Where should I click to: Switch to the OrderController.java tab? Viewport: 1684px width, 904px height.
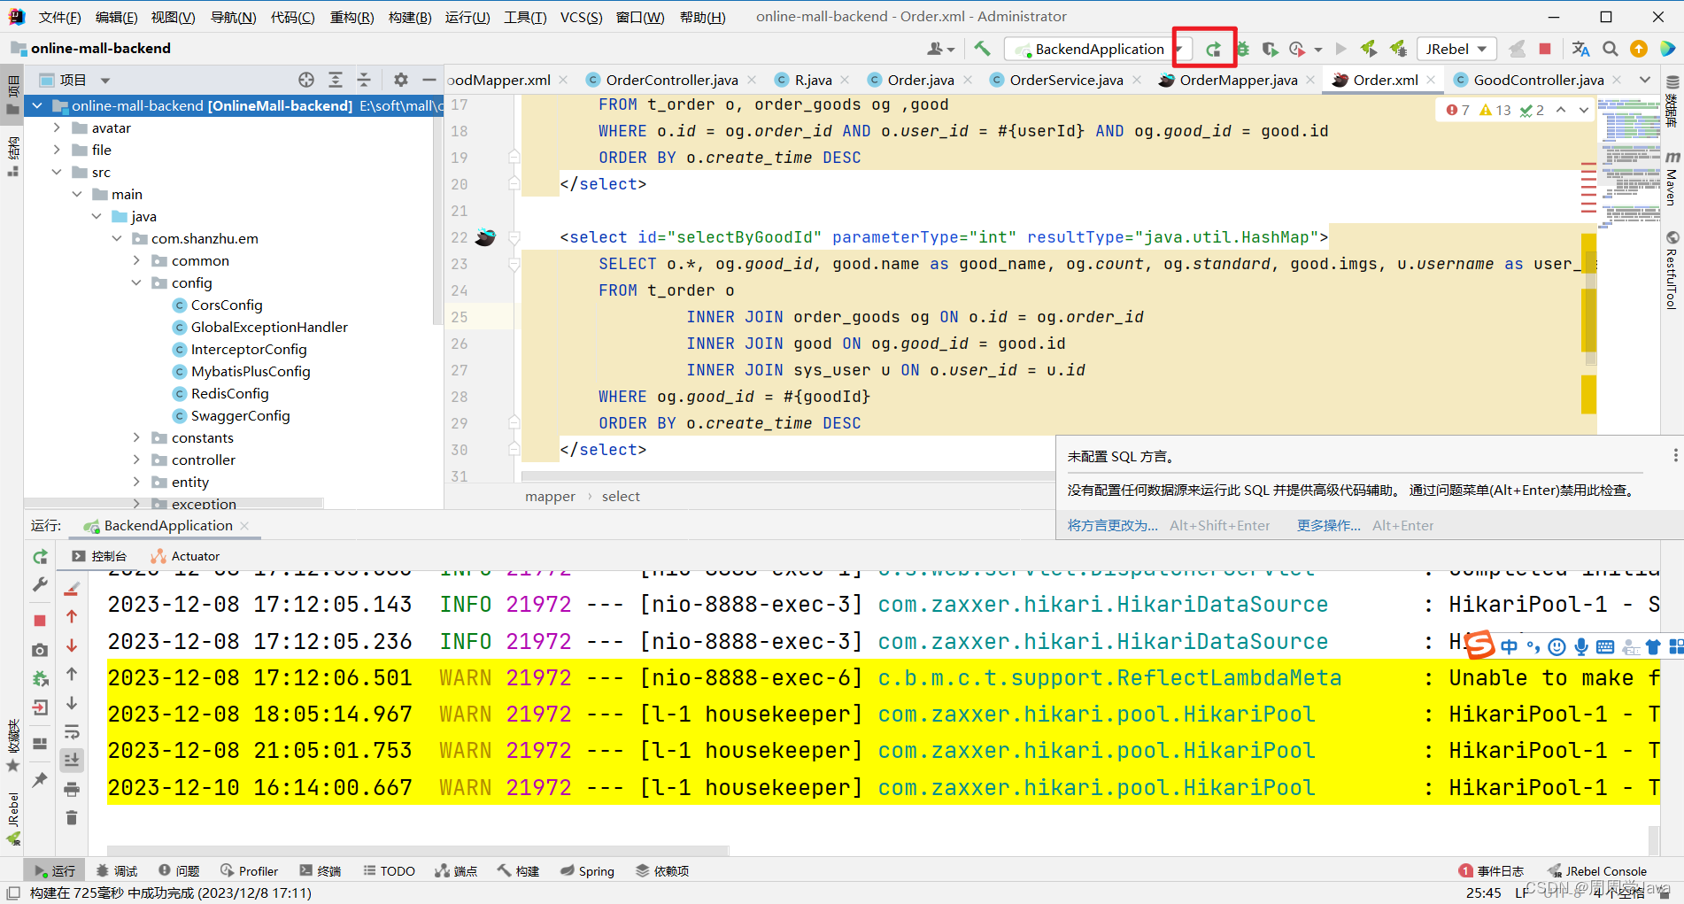coord(671,80)
